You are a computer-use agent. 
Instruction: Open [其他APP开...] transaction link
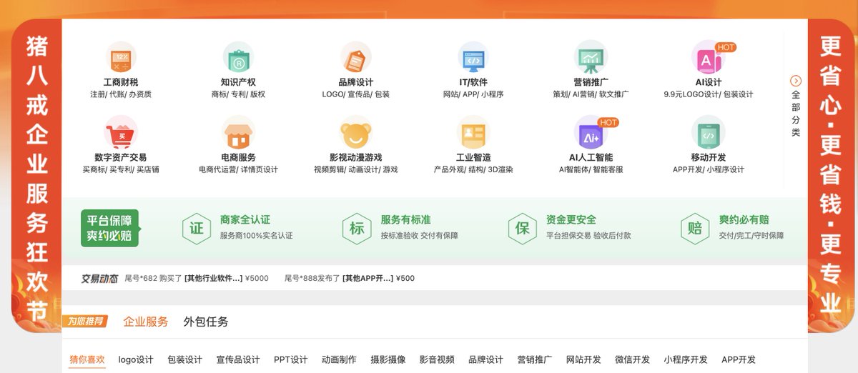click(x=368, y=279)
